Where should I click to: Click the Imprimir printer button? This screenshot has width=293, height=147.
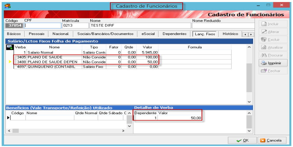(271, 63)
